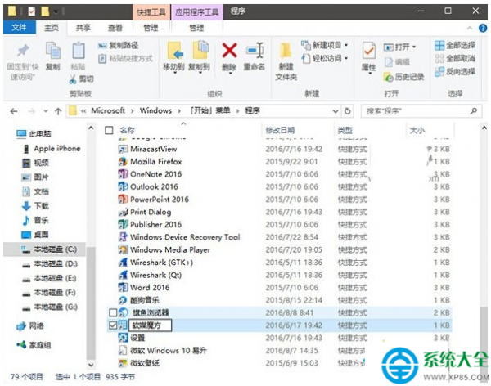Sort by the Size (大小) column
The width and height of the screenshot is (491, 386).
click(417, 130)
